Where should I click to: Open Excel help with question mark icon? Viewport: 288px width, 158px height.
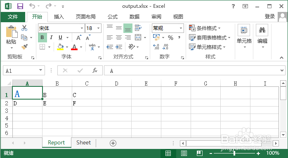click(233, 6)
